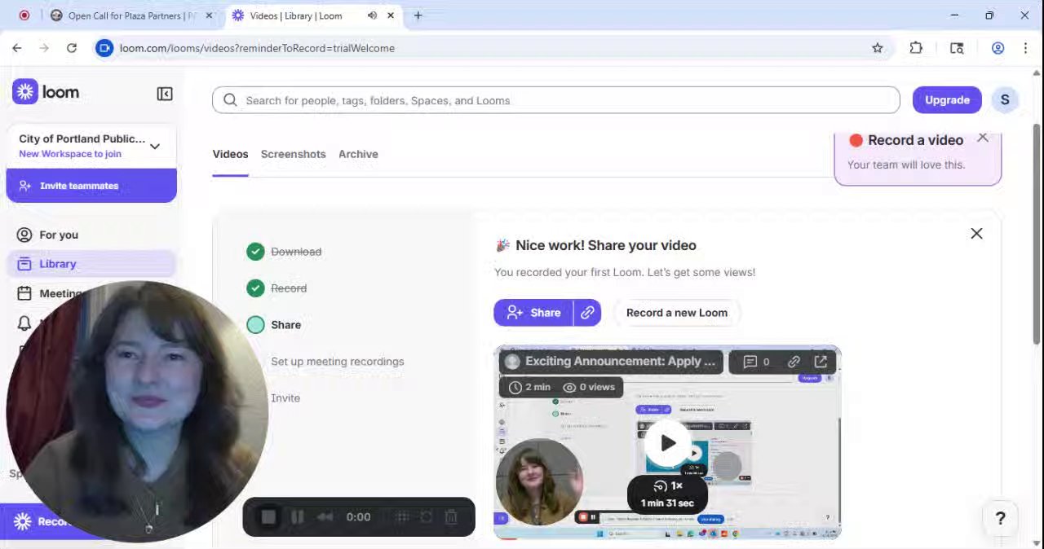Open Library in sidebar
1044x549 pixels.
coord(91,264)
